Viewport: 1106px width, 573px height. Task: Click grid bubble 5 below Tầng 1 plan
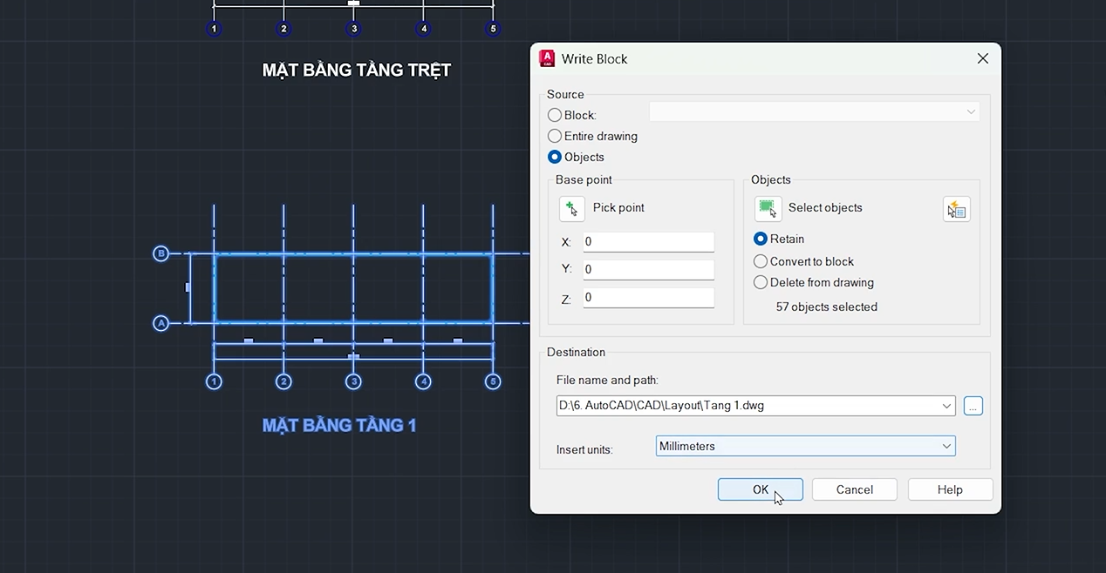tap(493, 381)
